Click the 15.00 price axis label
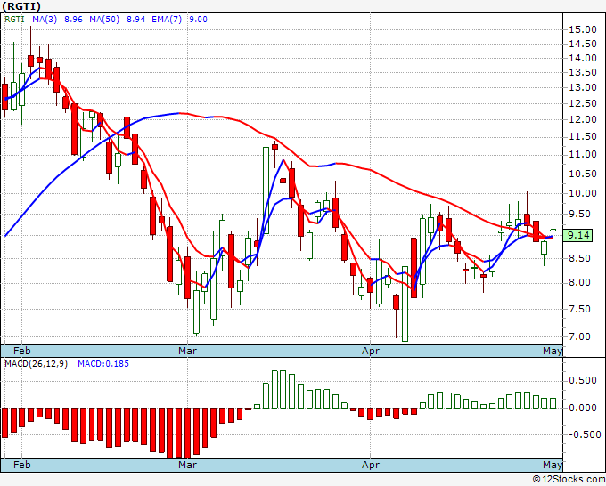606x486 pixels. (x=583, y=29)
